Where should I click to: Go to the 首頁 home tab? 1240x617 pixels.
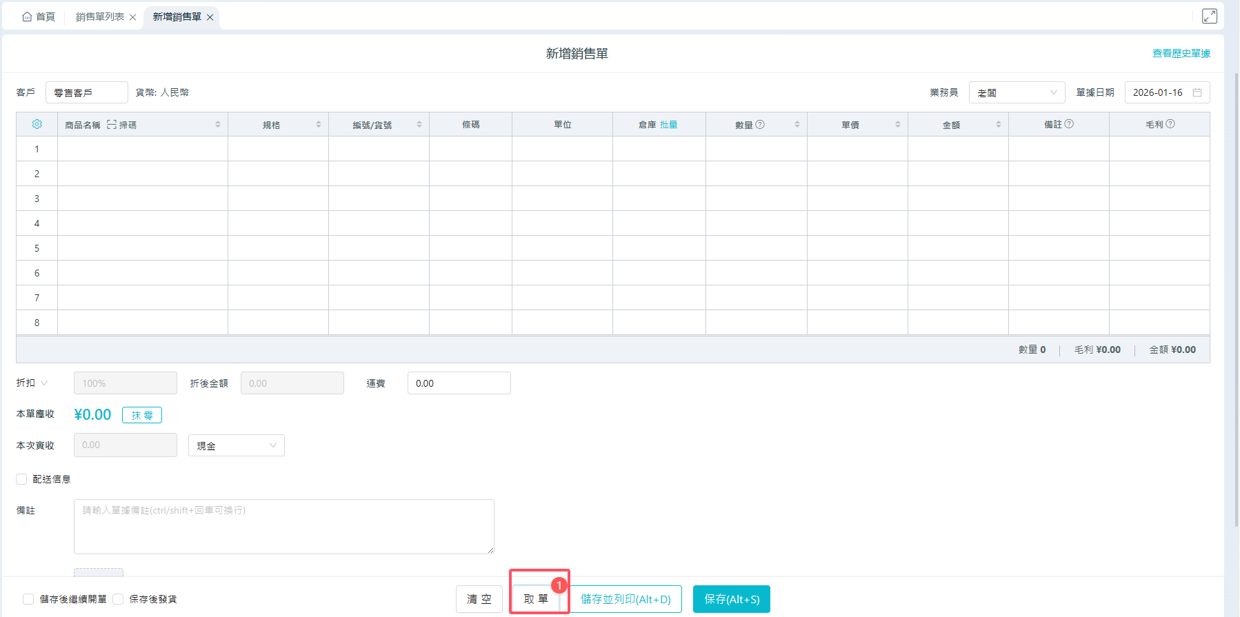tap(39, 17)
